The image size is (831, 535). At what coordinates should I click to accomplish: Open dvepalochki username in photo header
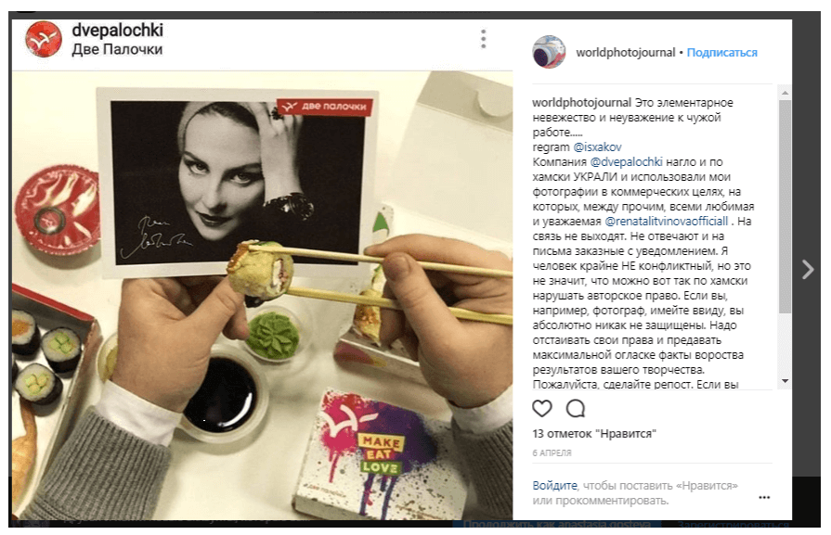coord(118,31)
